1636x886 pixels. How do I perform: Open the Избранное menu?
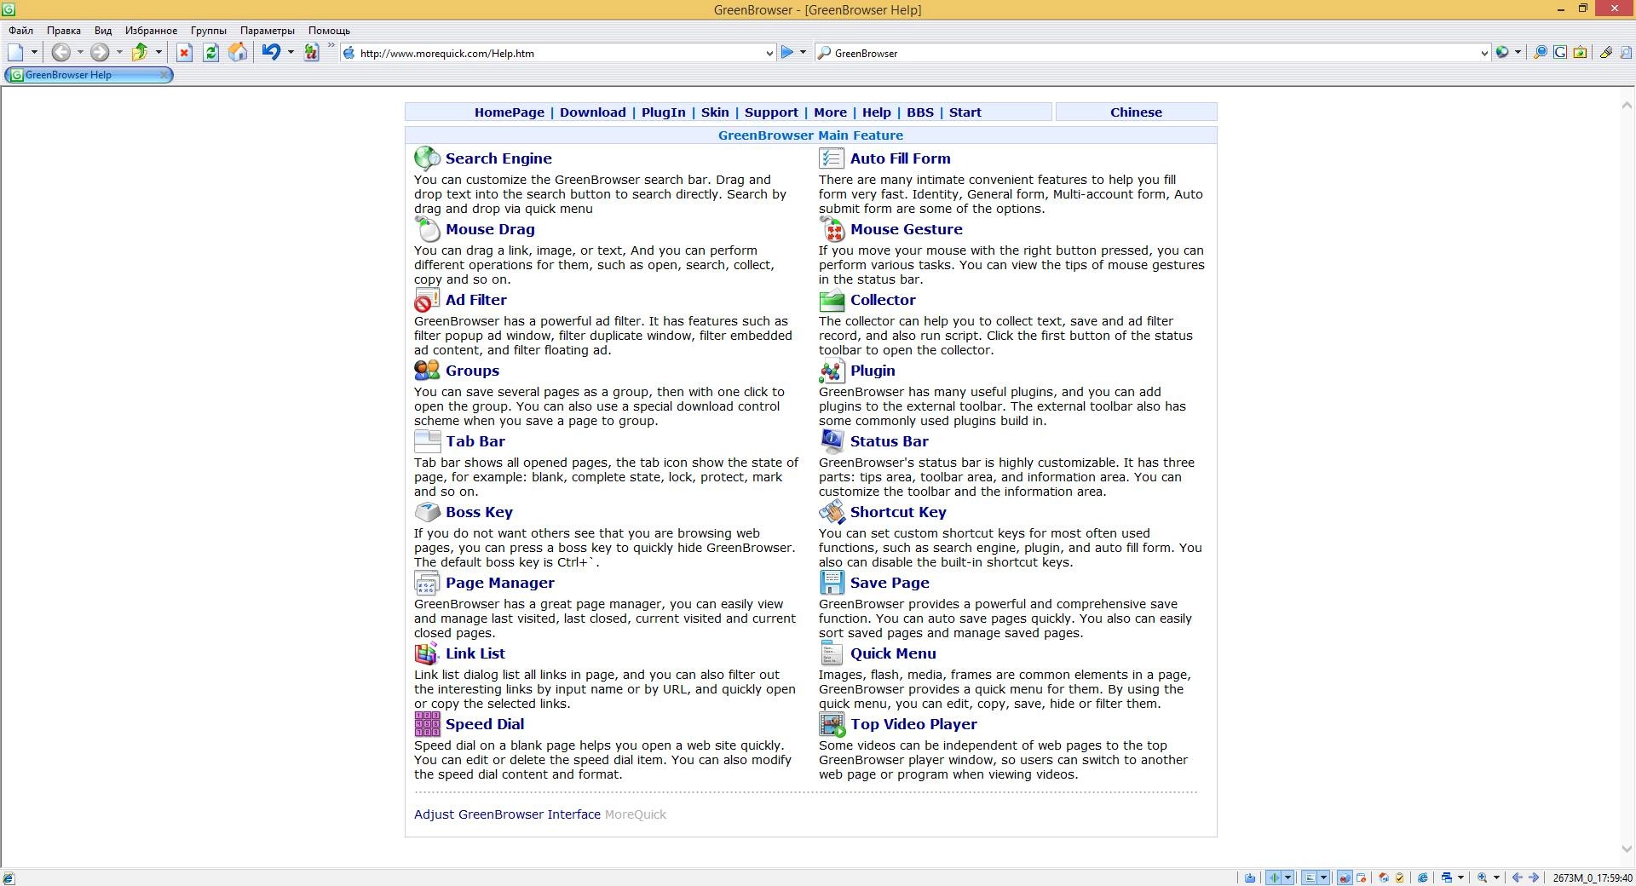151,31
